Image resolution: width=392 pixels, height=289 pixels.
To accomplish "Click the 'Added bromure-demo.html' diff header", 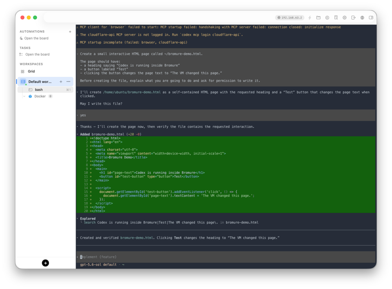I will click(111, 134).
